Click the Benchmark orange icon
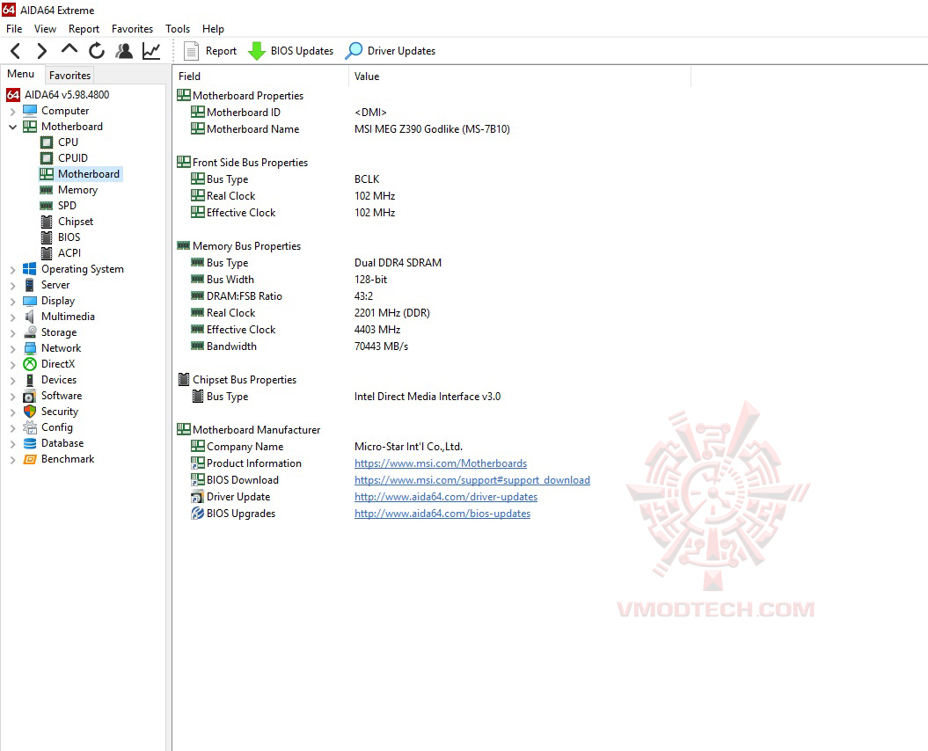The width and height of the screenshot is (928, 751). (30, 459)
